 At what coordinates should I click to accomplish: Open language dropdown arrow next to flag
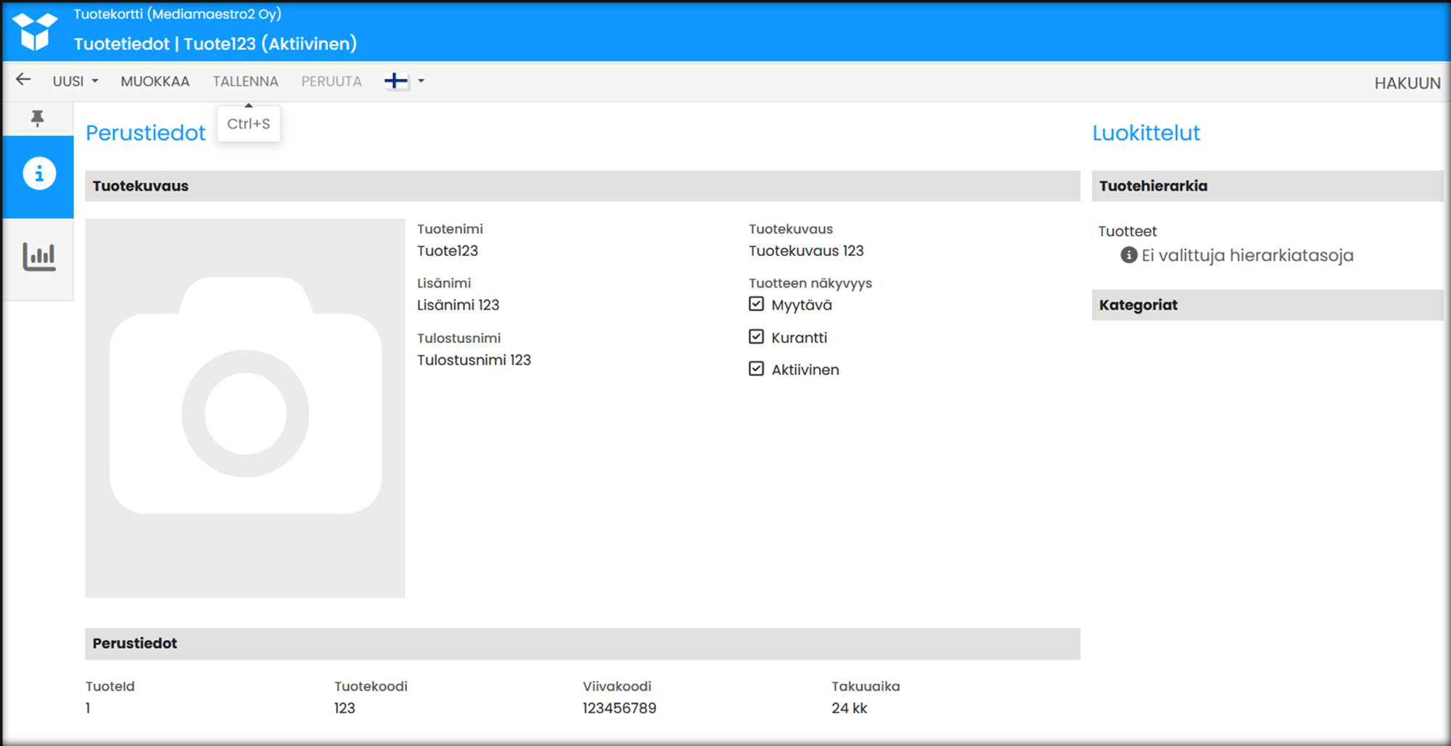422,81
